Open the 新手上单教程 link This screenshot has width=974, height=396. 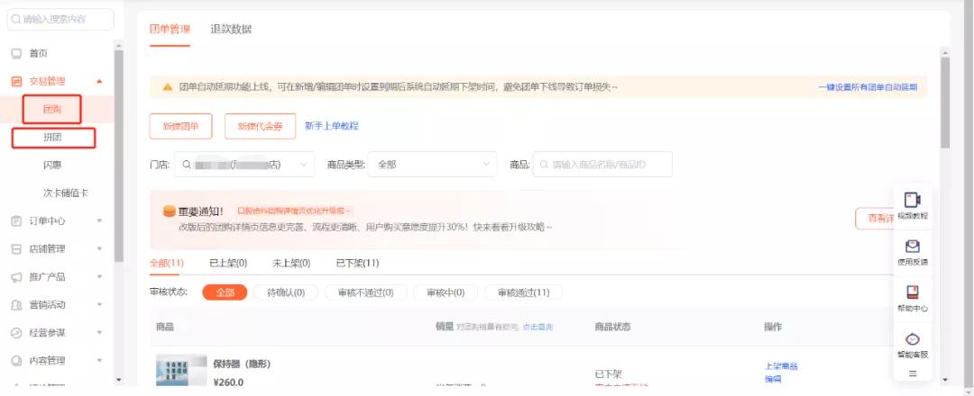[332, 126]
